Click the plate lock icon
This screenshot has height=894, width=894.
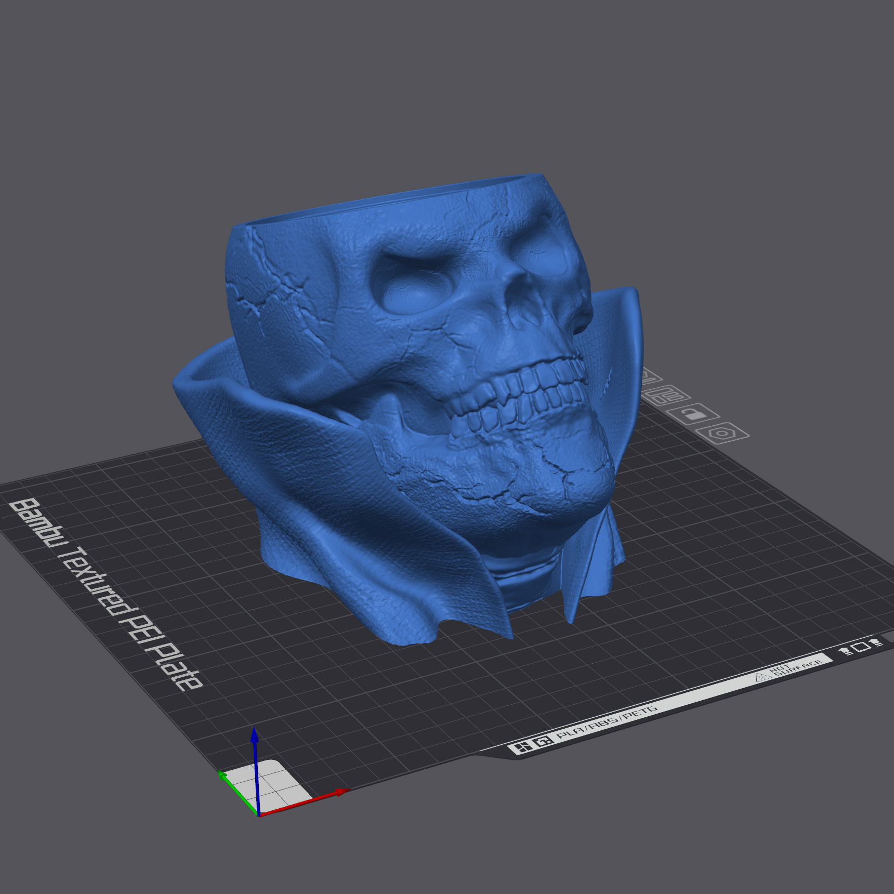coord(693,414)
